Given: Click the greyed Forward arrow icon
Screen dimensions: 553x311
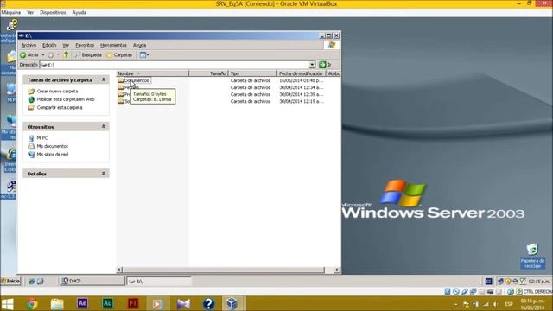Looking at the screenshot, I should click(x=50, y=55).
